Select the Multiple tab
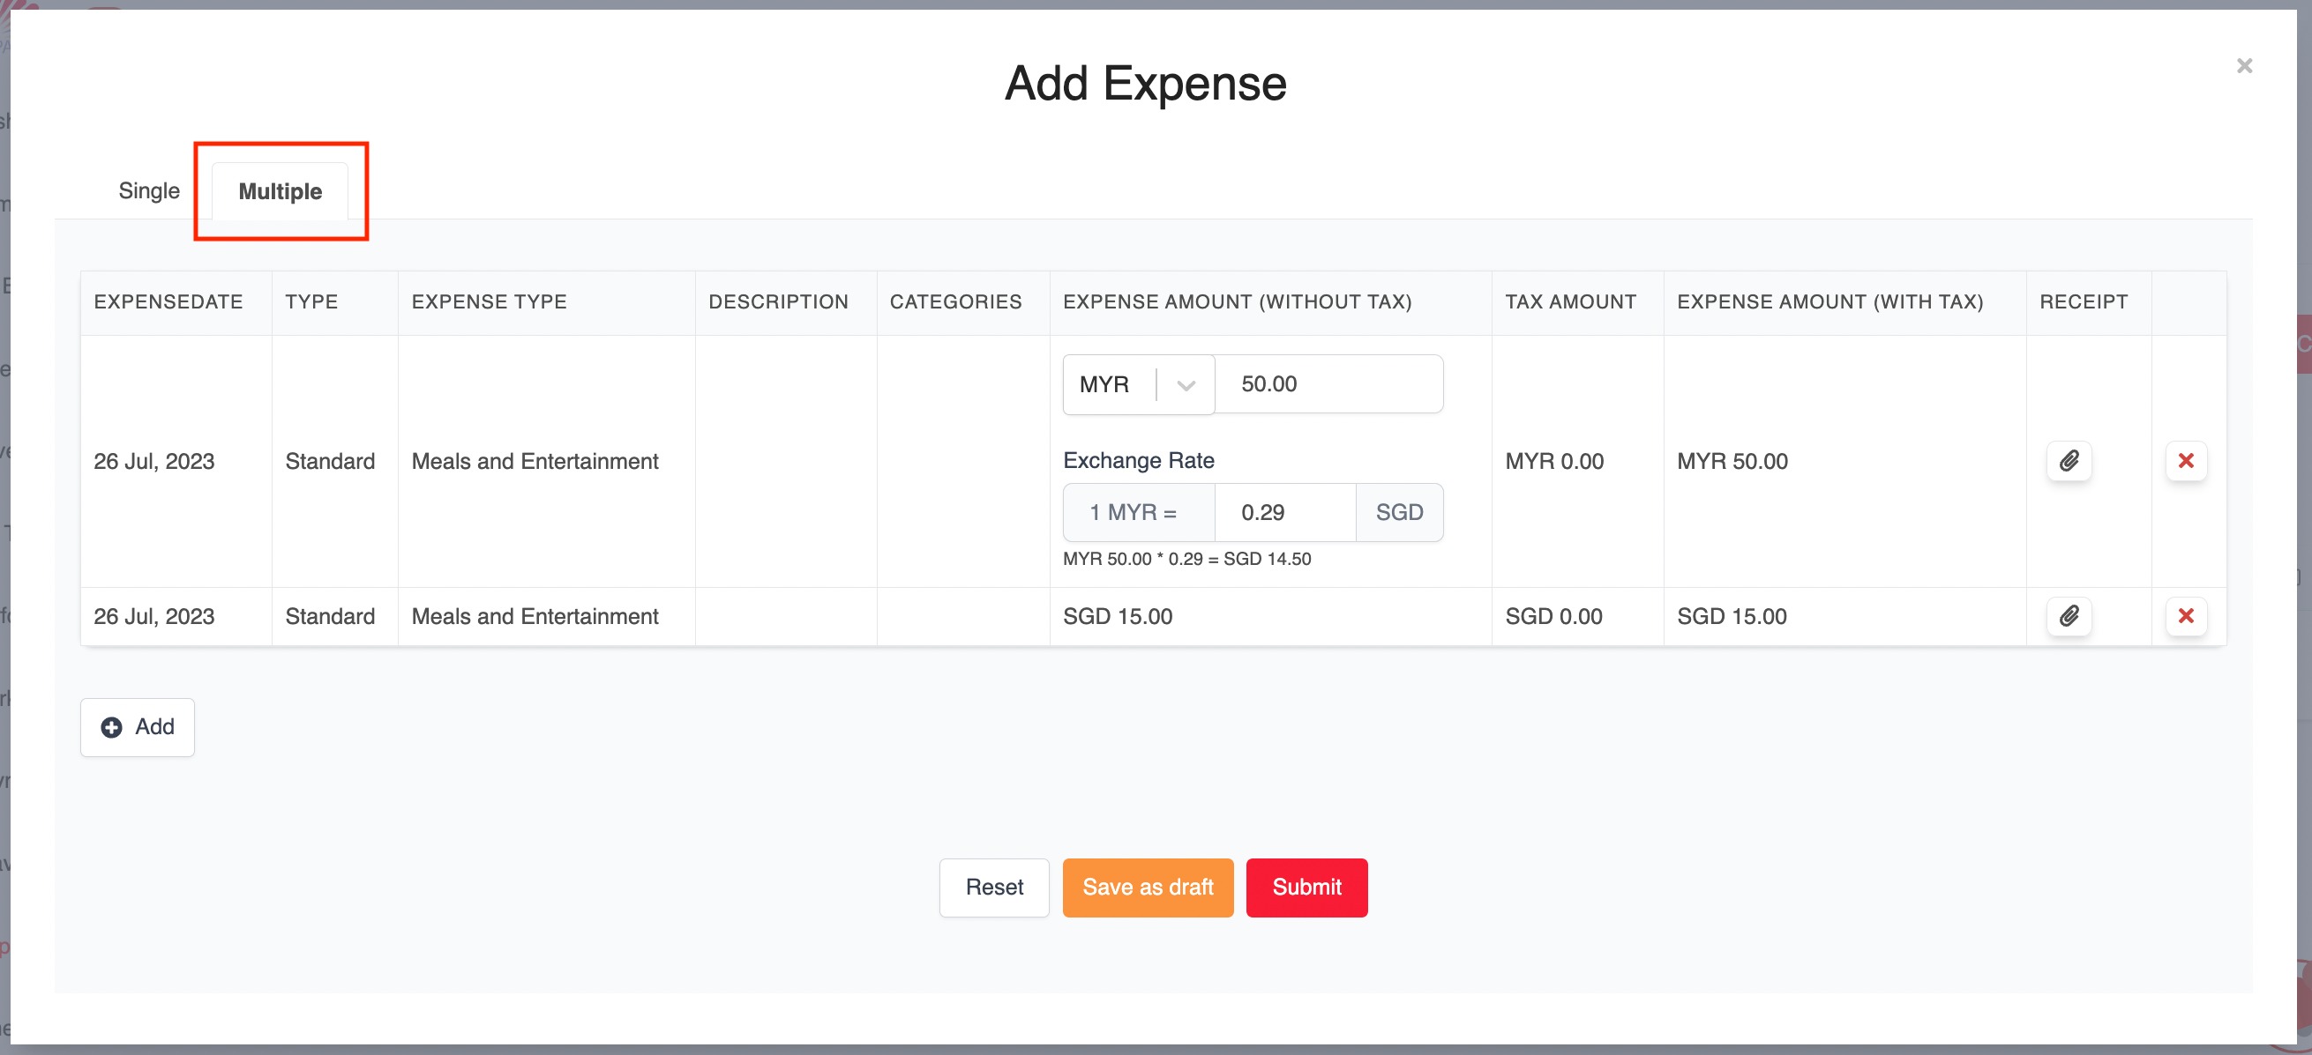The height and width of the screenshot is (1055, 2312). [280, 192]
